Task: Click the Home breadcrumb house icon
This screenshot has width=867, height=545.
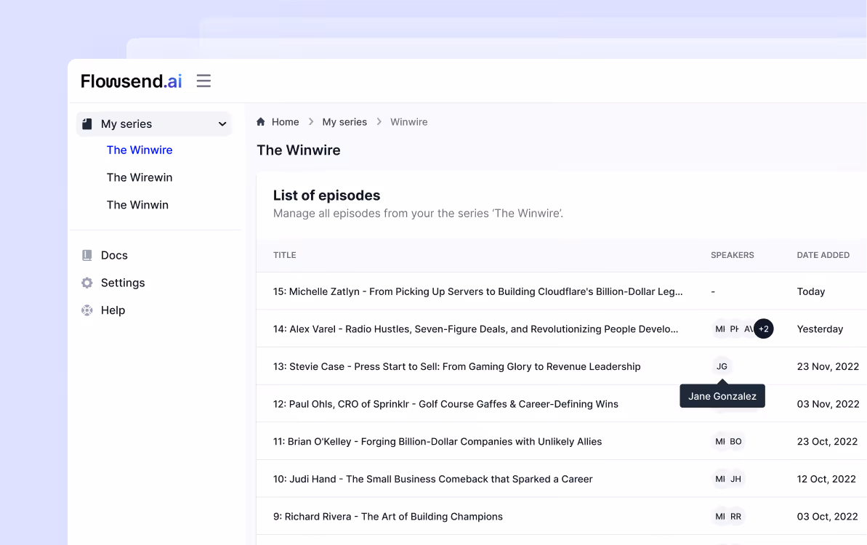Action: [x=261, y=121]
